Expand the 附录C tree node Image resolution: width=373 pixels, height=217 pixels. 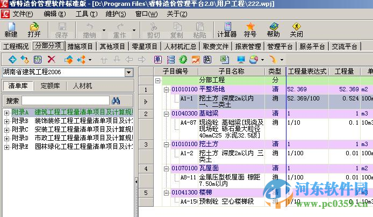[x=6, y=130]
